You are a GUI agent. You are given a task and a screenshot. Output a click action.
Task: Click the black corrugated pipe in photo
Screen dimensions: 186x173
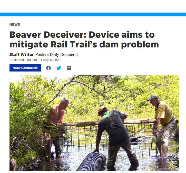[92, 162]
